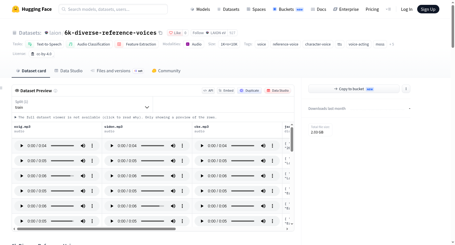
Task: Click the info icon beside Dataset Preview
Action: click(55, 91)
